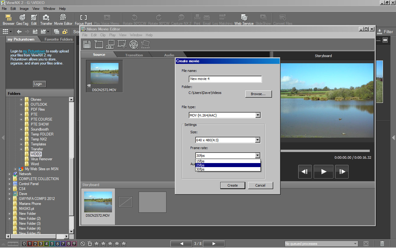This screenshot has height=248, width=396.
Task: Cancel the Create movie dialog
Action: [x=260, y=185]
